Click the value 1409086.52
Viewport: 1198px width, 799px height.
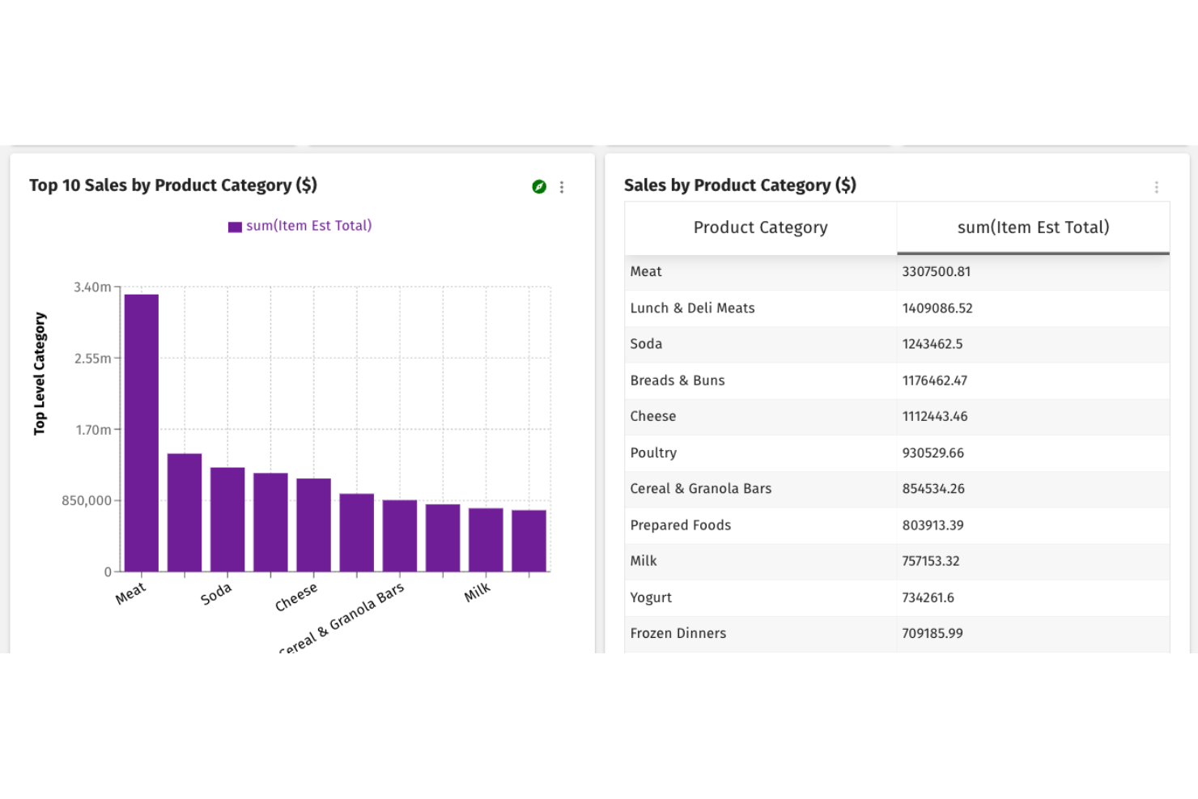coord(937,308)
